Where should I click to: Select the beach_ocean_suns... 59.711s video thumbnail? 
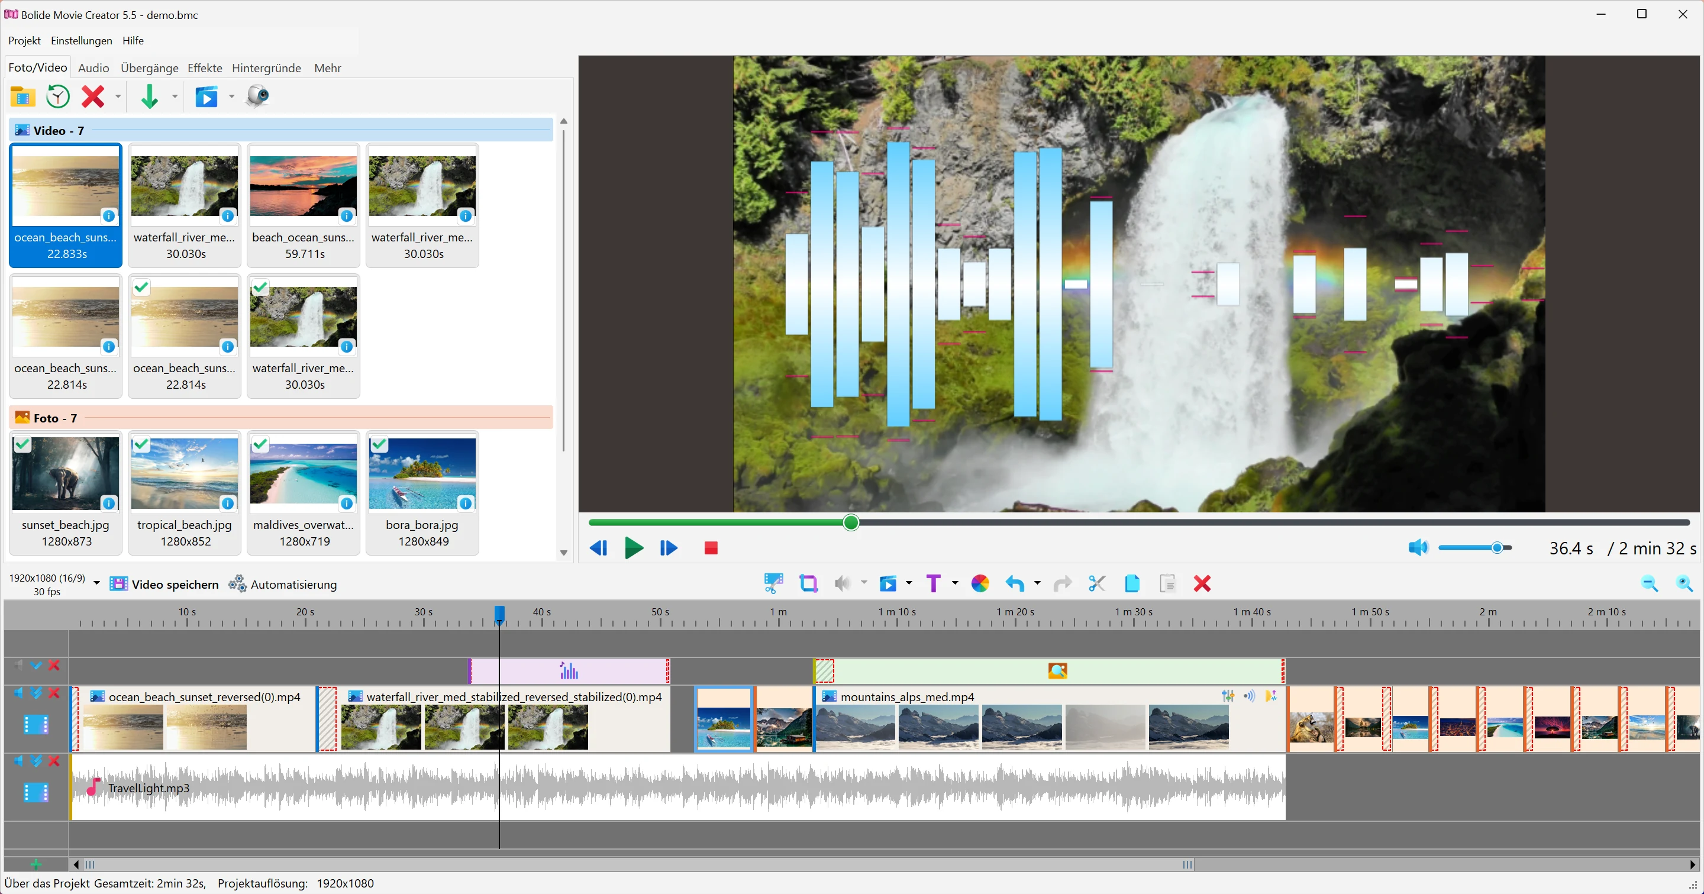[304, 206]
